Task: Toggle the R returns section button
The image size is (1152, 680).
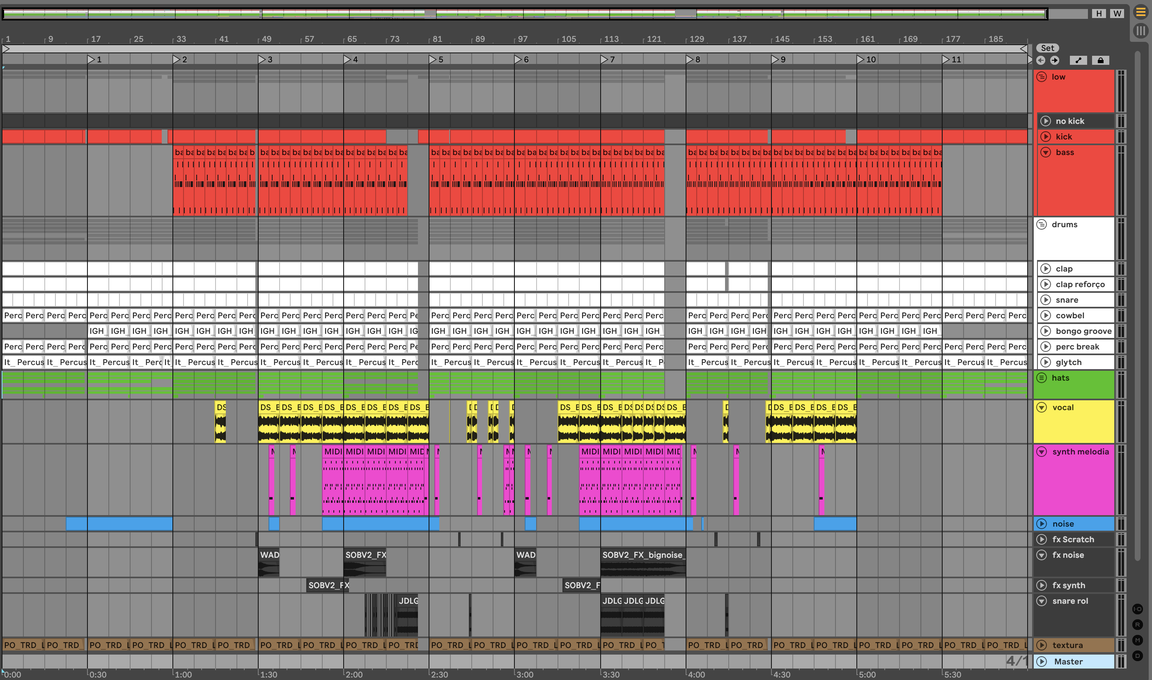Action: coord(1137,625)
